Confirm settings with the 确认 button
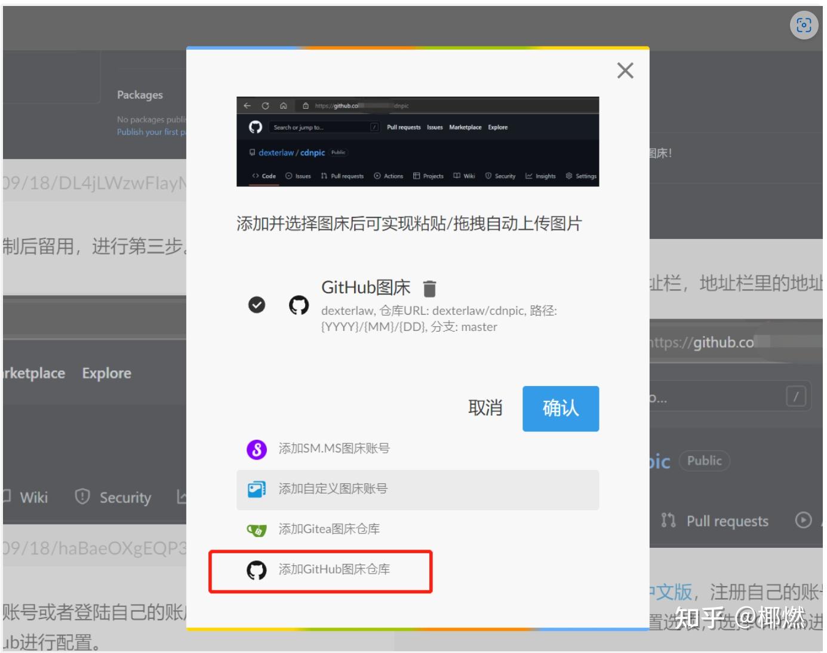Image resolution: width=827 pixels, height=653 pixels. 560,409
